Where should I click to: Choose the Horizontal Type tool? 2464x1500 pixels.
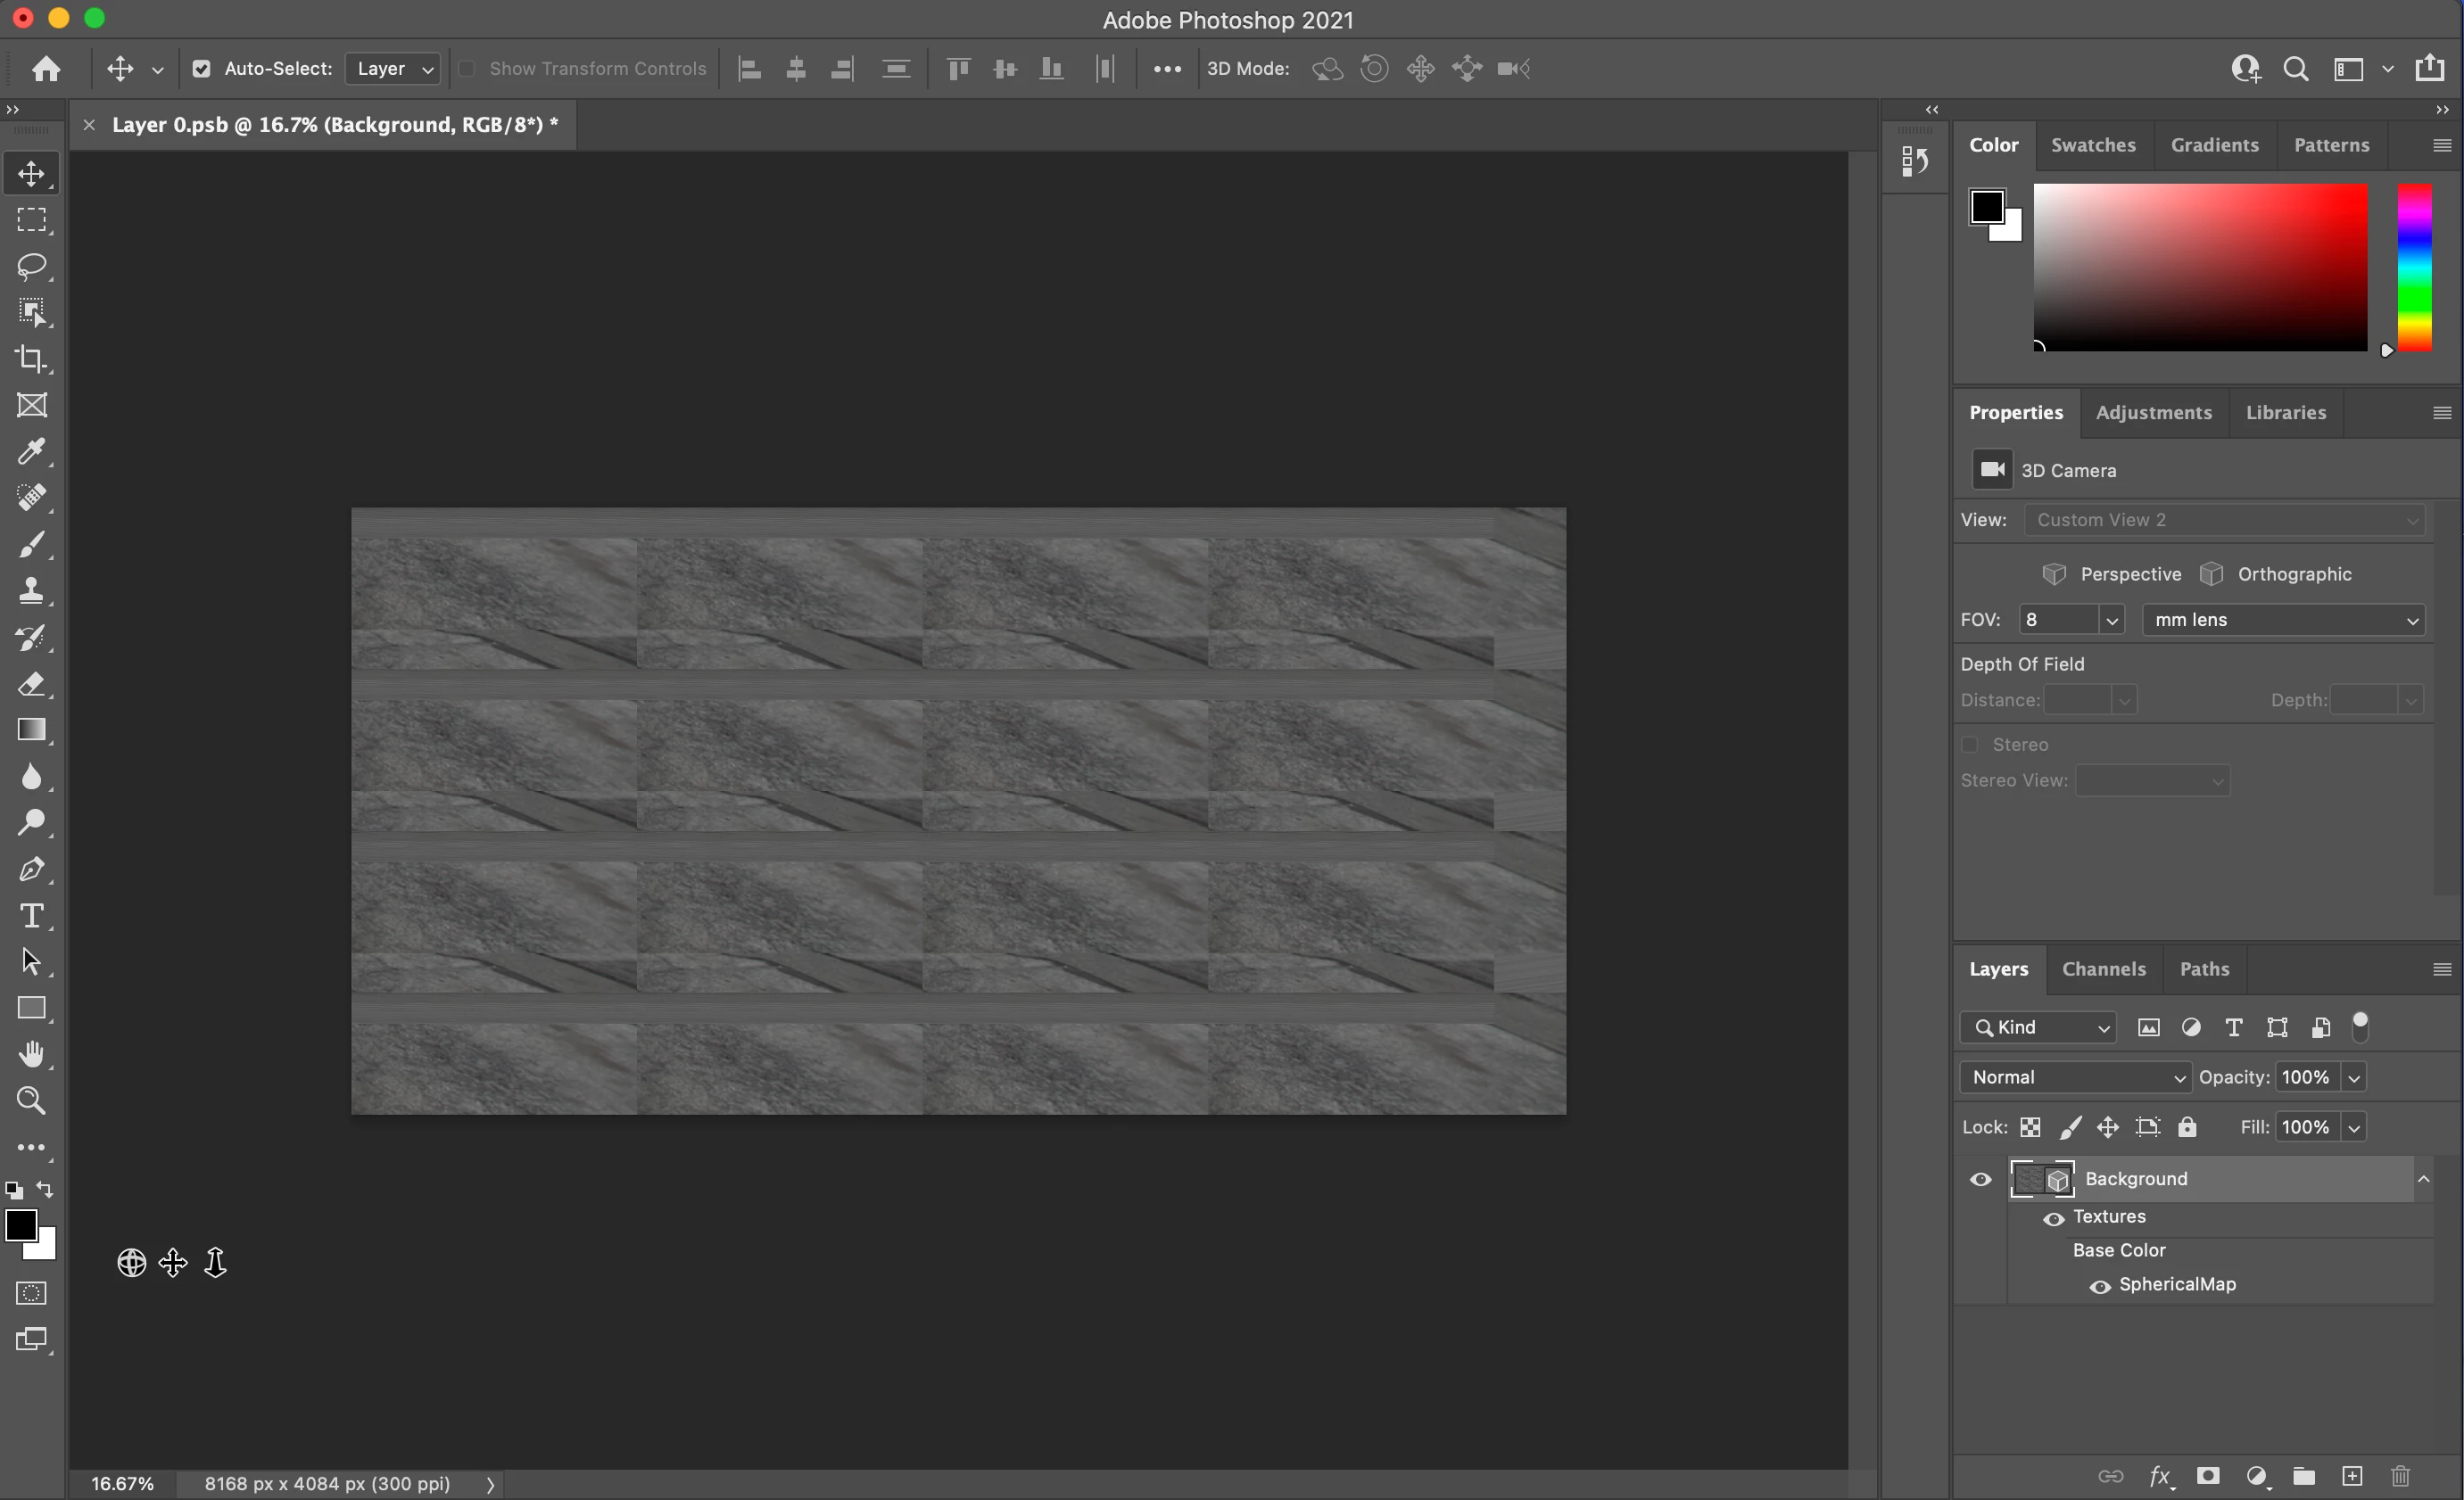pyautogui.click(x=32, y=915)
